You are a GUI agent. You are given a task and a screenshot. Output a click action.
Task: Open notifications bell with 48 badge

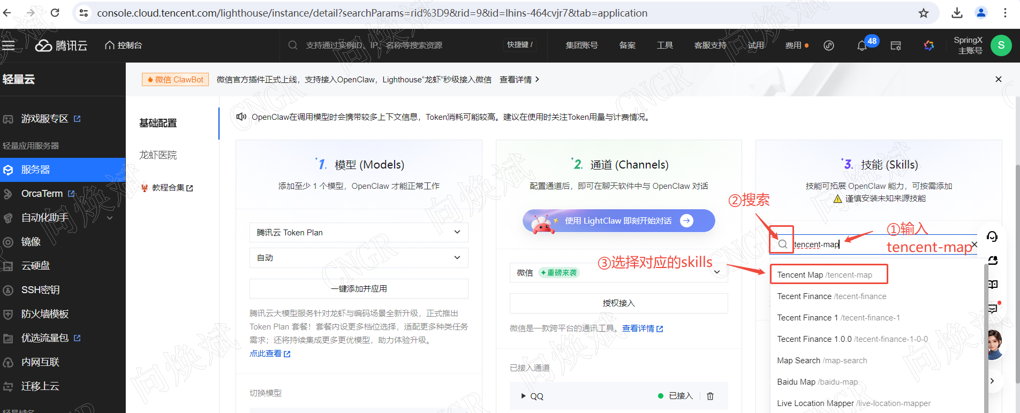(862, 45)
